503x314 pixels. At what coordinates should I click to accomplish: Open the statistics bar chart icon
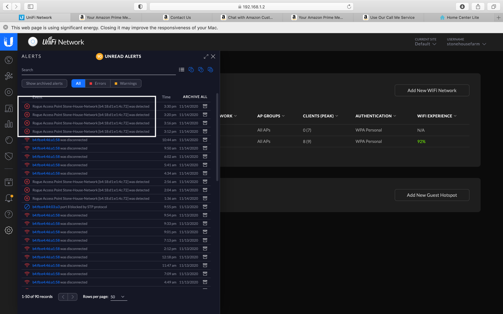tap(9, 124)
